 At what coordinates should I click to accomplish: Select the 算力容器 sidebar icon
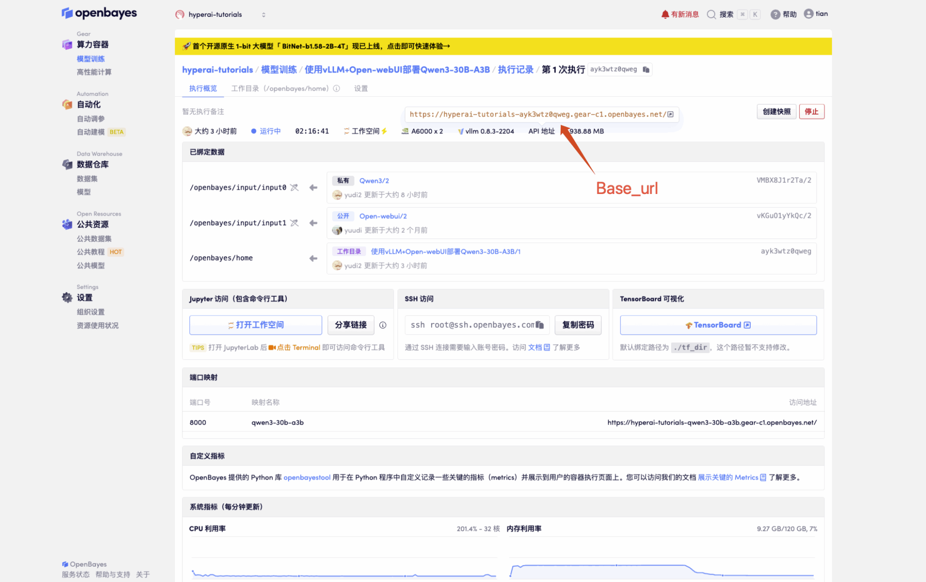(67, 44)
